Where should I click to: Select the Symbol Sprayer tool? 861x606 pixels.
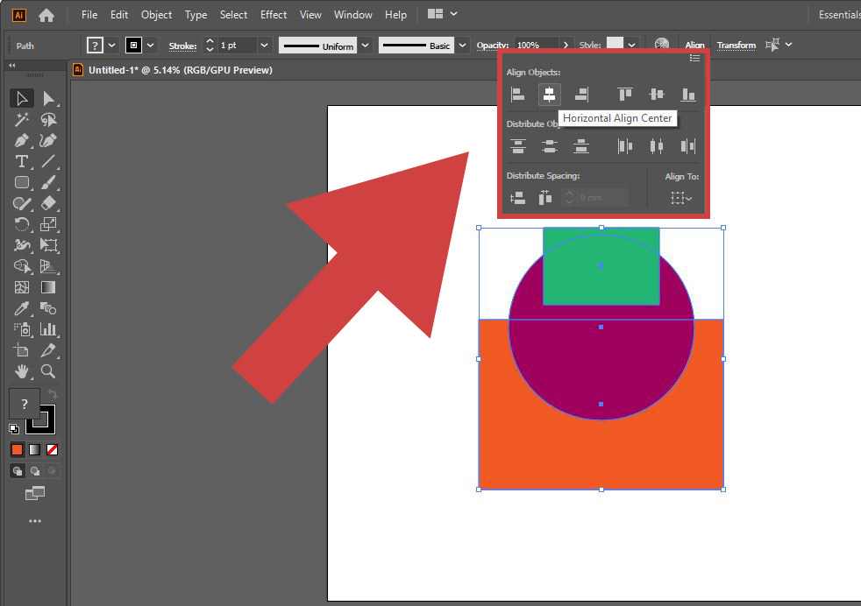pyautogui.click(x=22, y=329)
